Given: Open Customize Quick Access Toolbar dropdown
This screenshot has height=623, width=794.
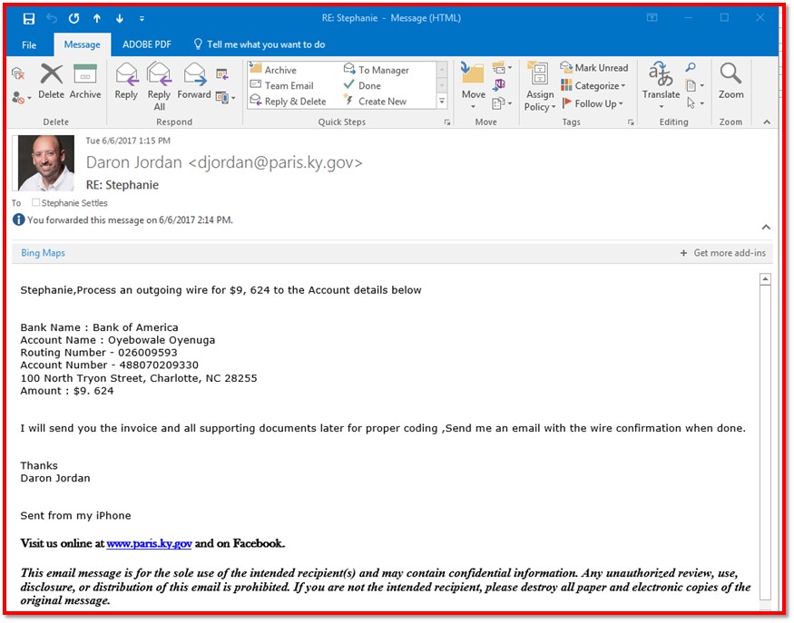Looking at the screenshot, I should (142, 19).
